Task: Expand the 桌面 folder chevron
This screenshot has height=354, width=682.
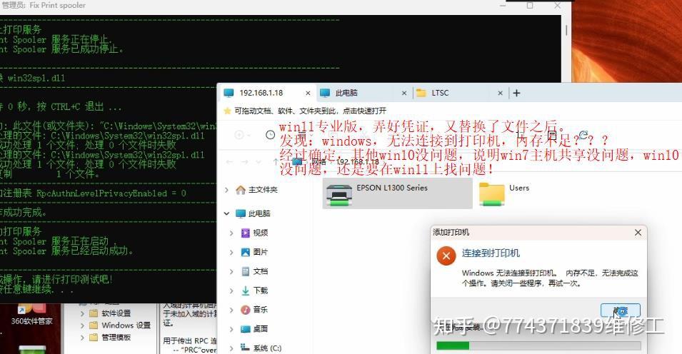Action: pyautogui.click(x=231, y=329)
